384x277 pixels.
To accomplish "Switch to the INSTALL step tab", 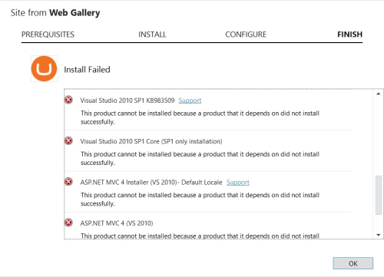I will 152,35.
